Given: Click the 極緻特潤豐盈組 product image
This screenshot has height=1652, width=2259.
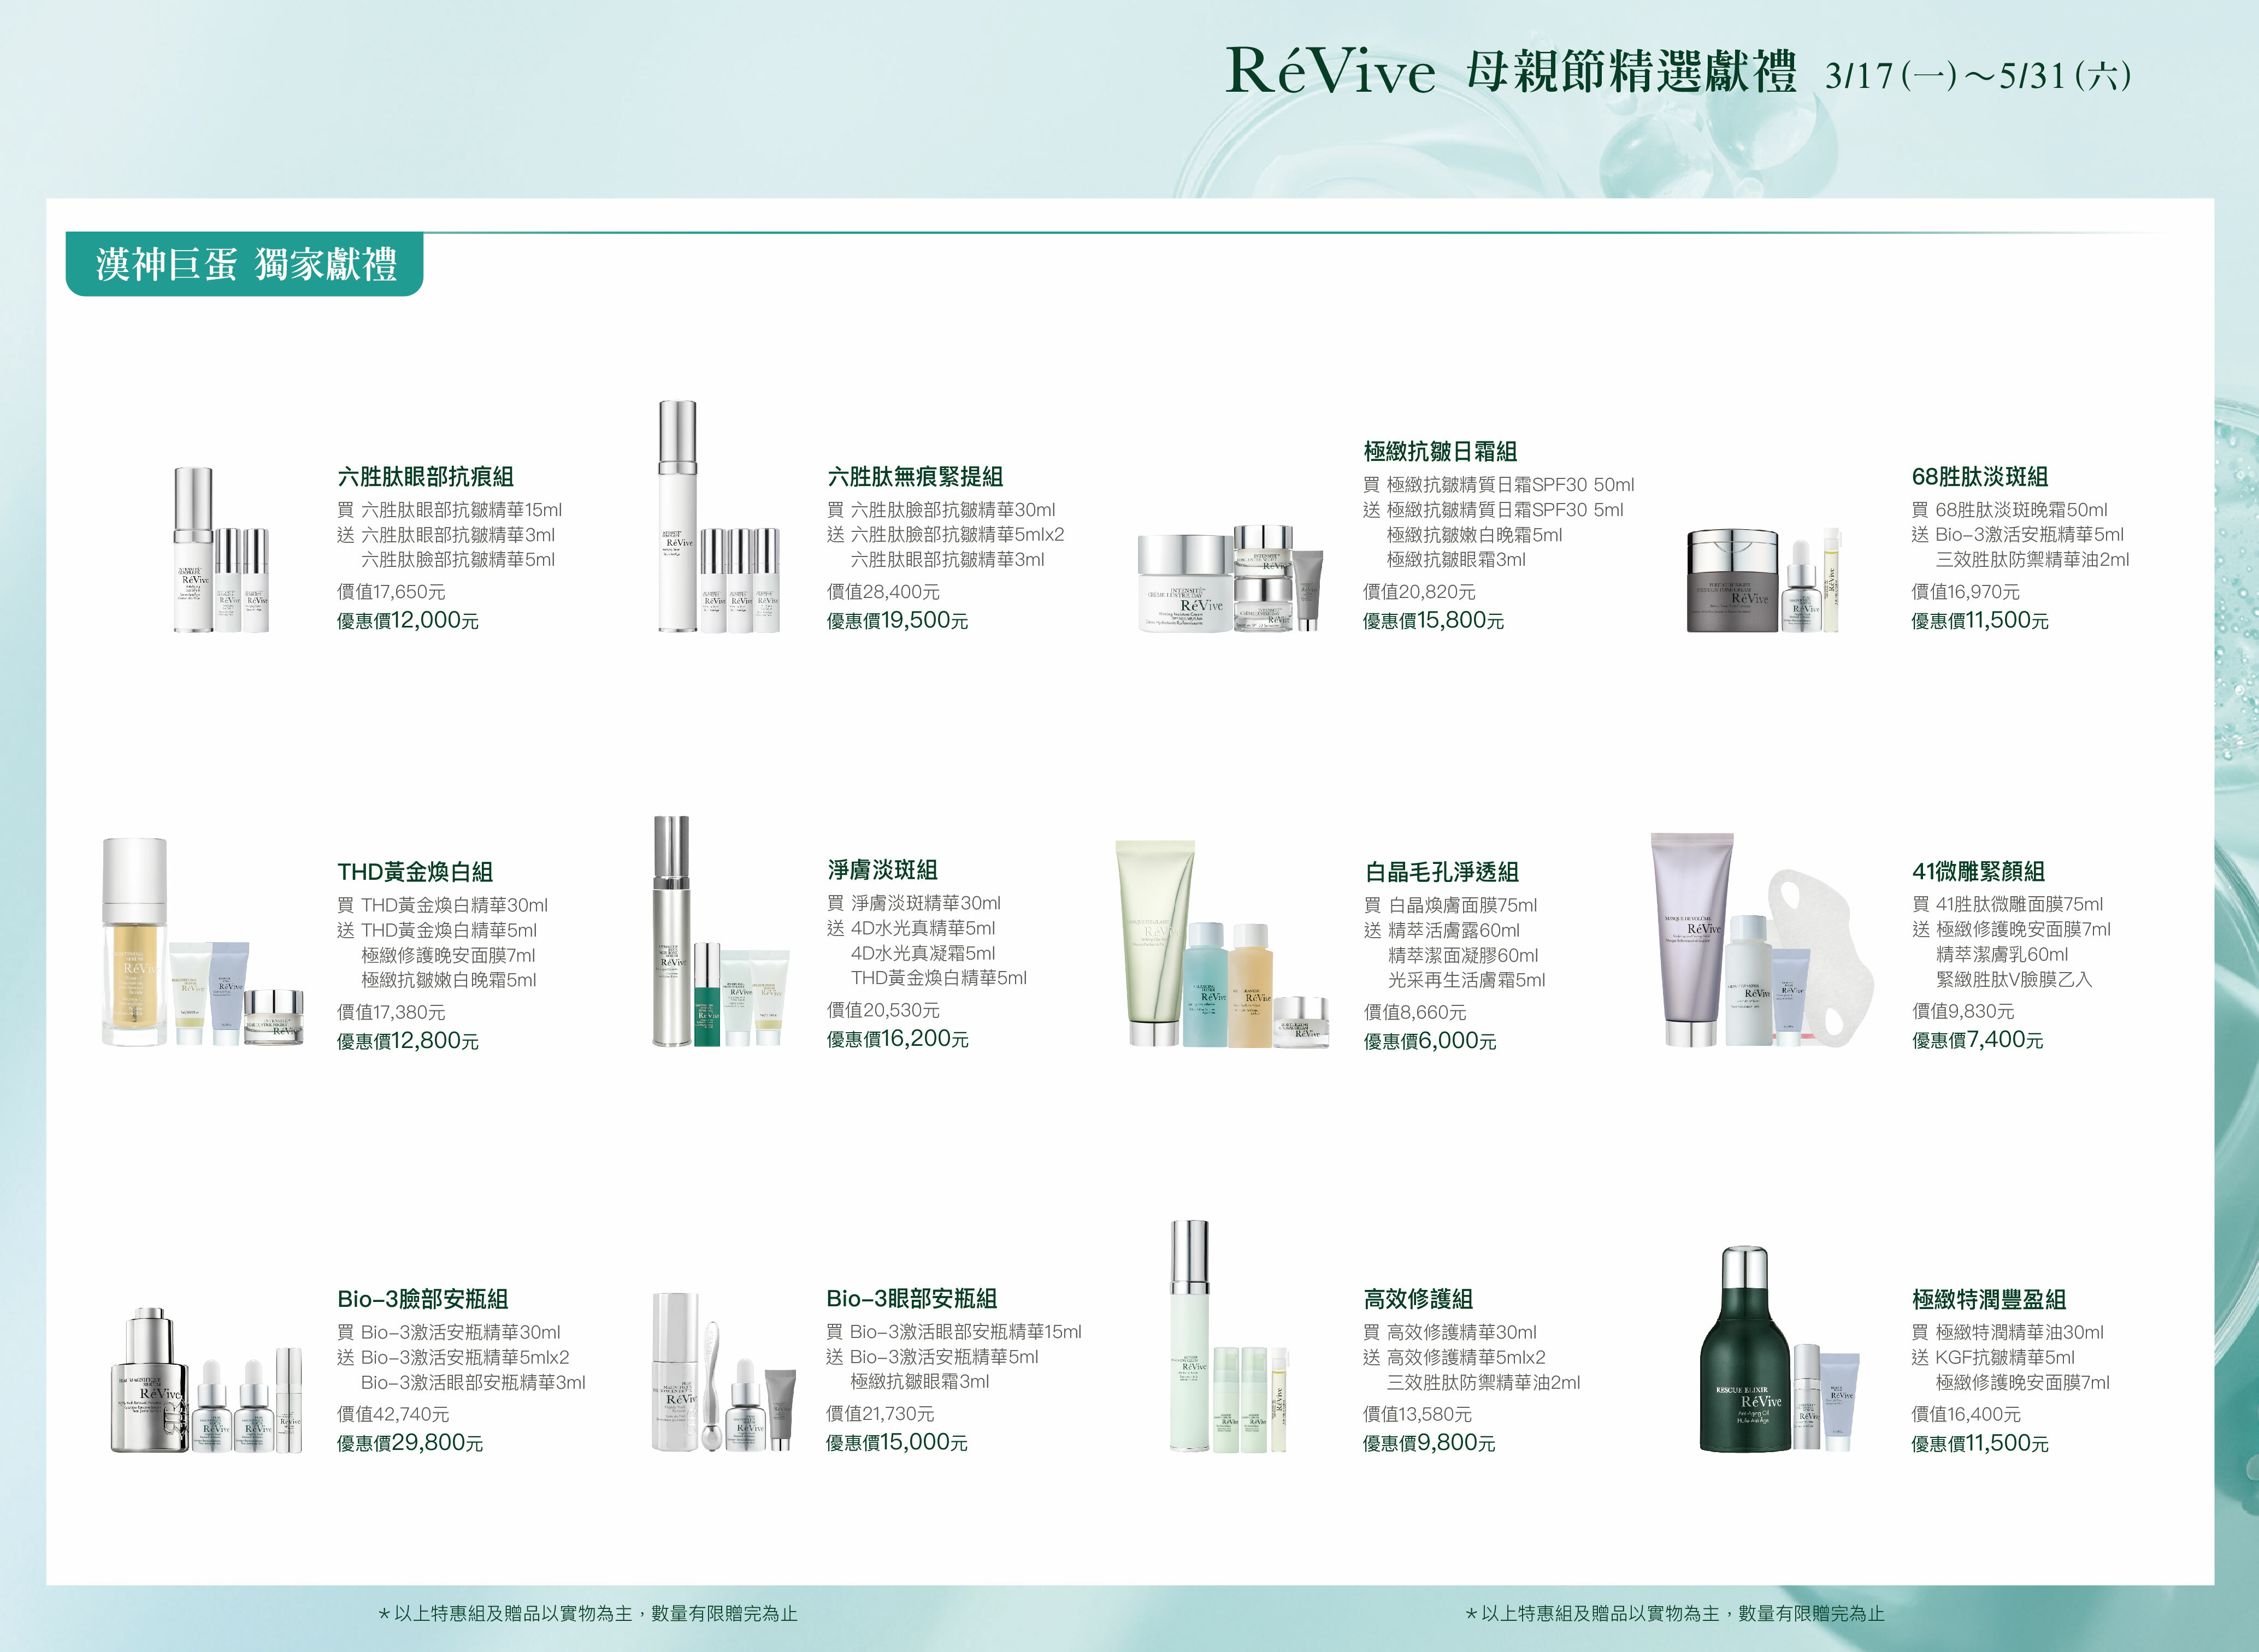Looking at the screenshot, I should click(1779, 1350).
